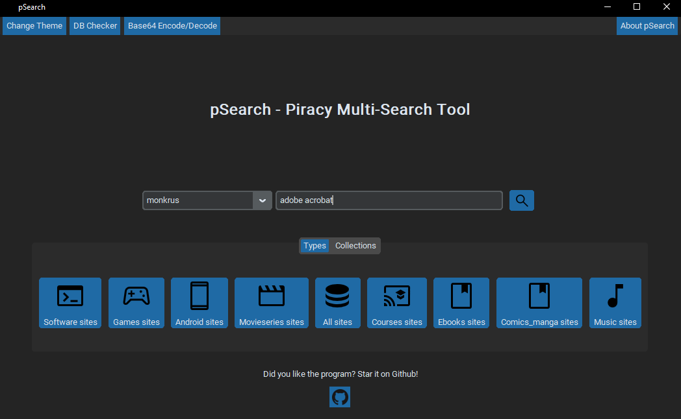Click the magnifier search button
681x419 pixels.
[521, 200]
